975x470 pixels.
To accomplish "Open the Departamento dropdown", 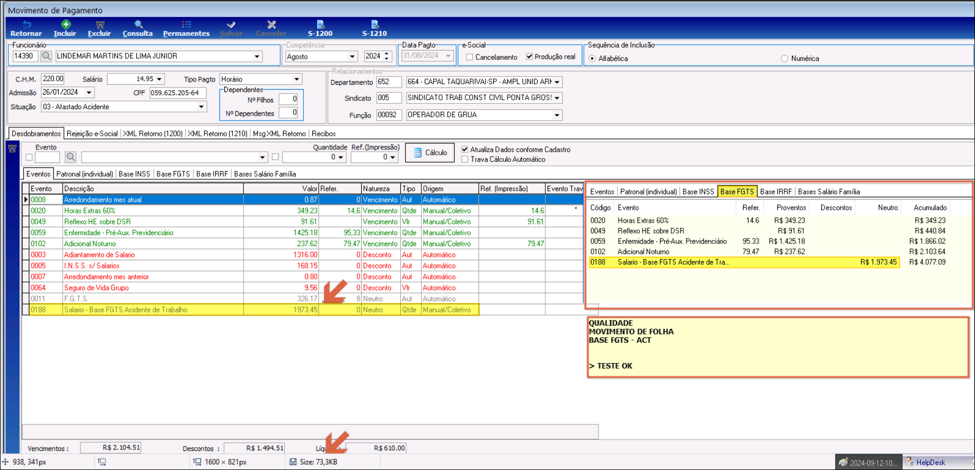I will tap(557, 82).
